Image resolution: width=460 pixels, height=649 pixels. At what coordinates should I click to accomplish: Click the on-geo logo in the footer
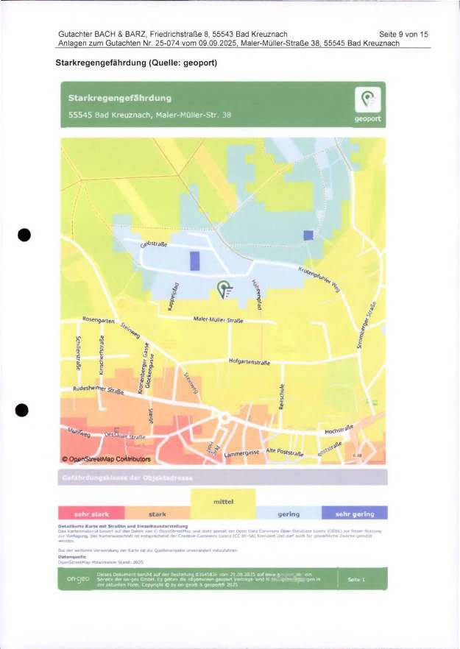coord(78,579)
